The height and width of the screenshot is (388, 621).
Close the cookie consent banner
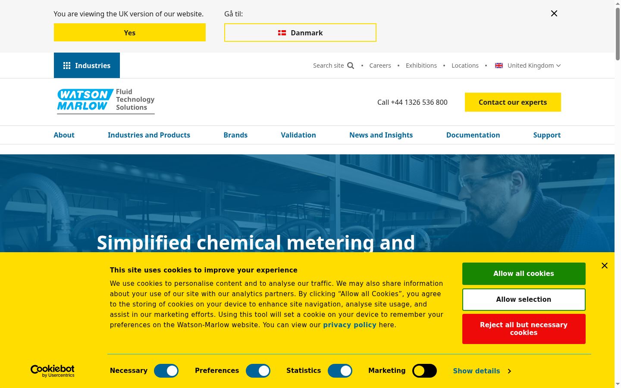tap(605, 266)
